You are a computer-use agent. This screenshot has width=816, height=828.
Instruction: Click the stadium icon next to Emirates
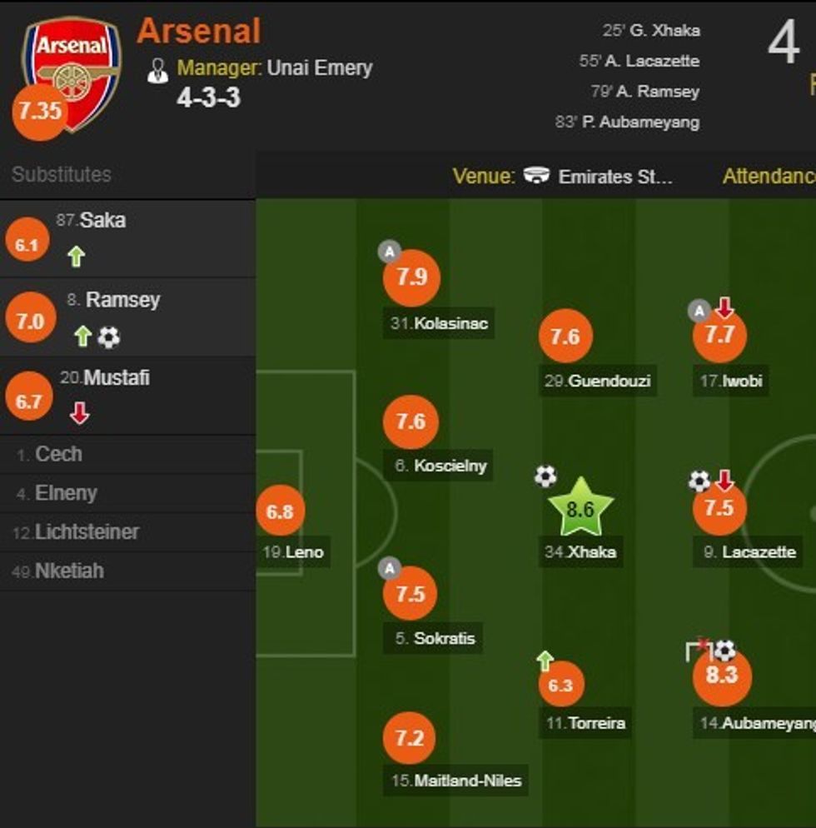pos(536,176)
